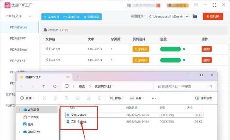Click the 清除列表 button
230x140 pixels.
92,17
